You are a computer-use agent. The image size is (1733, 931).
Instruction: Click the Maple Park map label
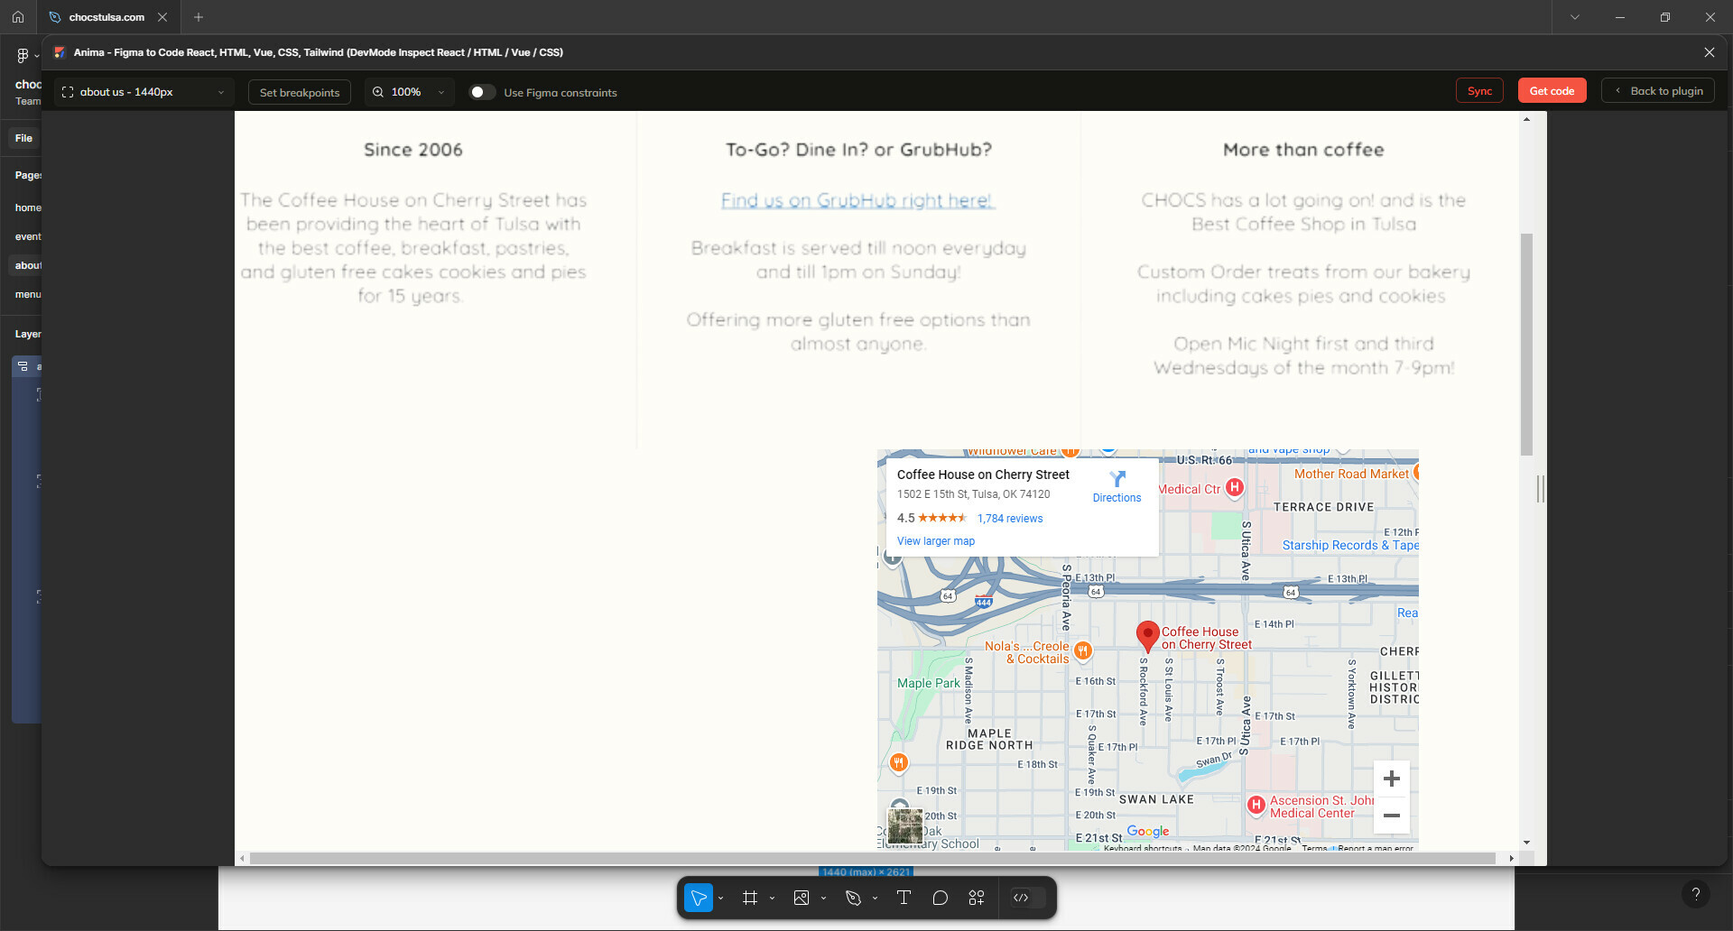point(929,683)
